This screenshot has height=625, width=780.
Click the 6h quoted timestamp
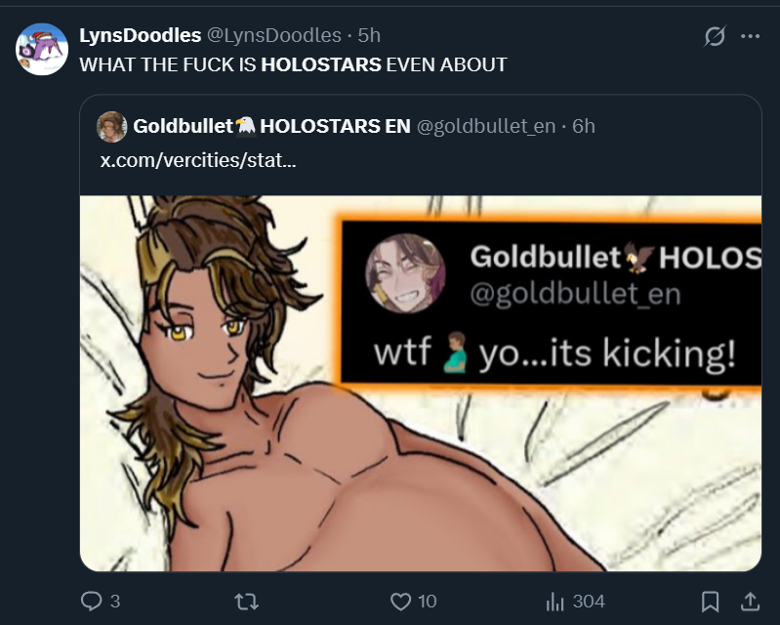[584, 126]
